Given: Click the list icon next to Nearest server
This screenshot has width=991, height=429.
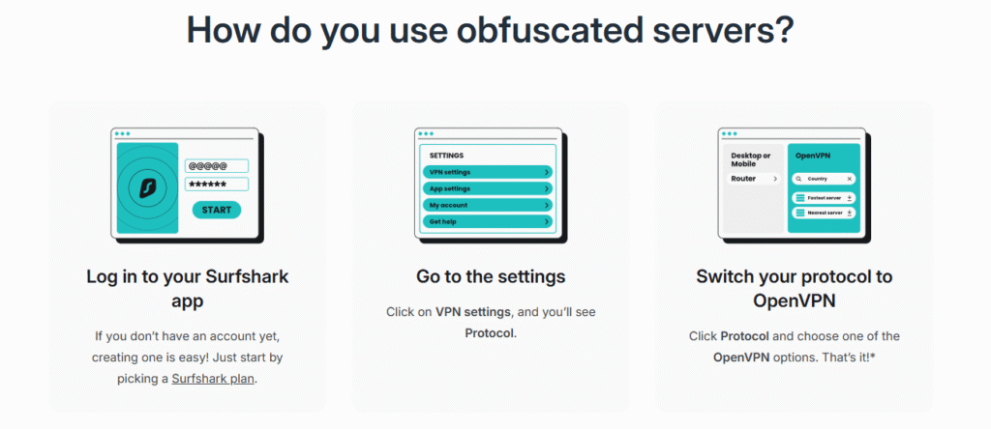Looking at the screenshot, I should click(x=799, y=213).
